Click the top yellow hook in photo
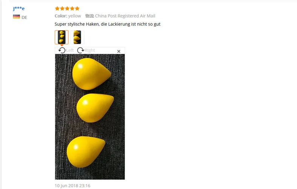 pyautogui.click(x=92, y=74)
